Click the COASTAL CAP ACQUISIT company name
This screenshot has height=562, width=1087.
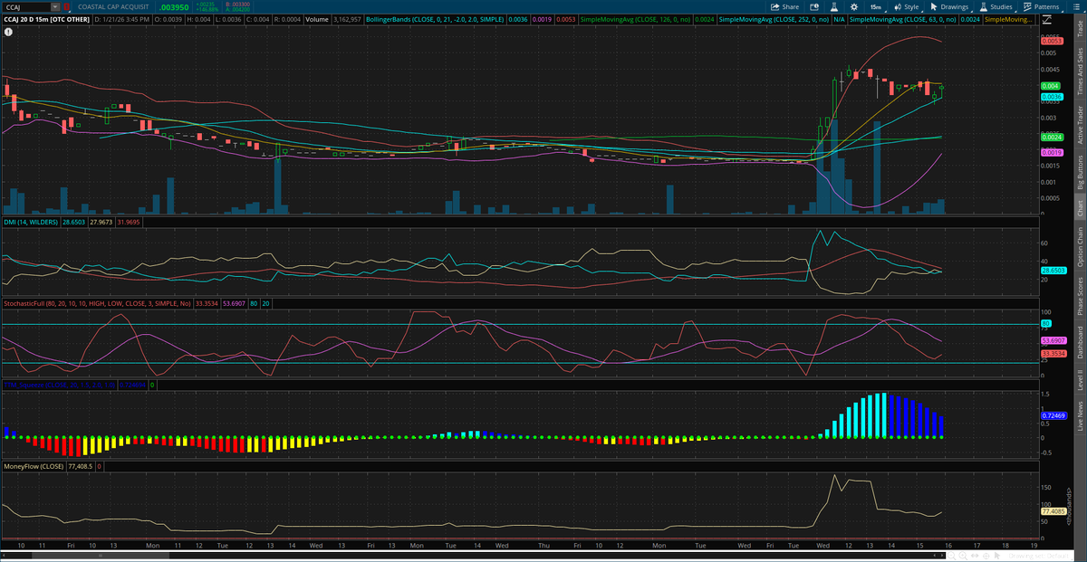pos(114,6)
